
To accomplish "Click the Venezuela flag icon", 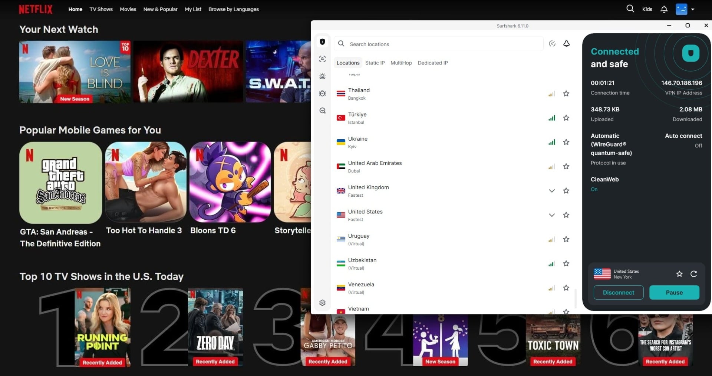I will [341, 288].
